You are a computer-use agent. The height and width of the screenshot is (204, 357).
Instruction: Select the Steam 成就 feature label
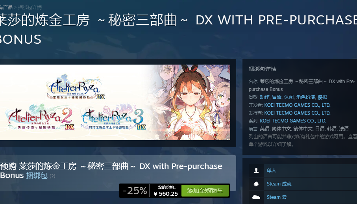click(279, 184)
